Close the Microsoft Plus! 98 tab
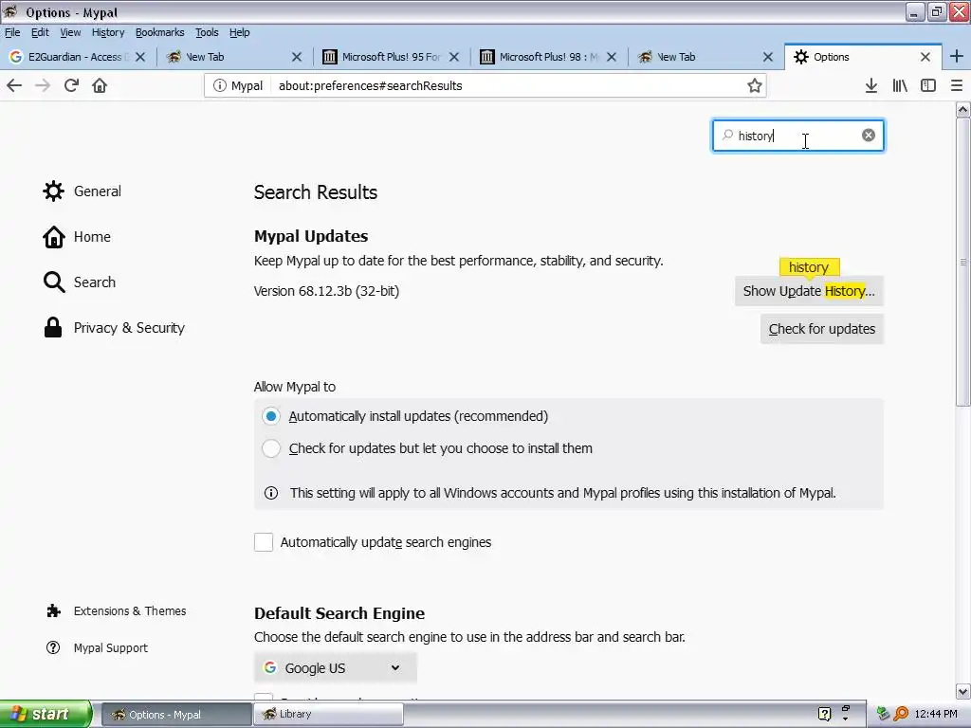 point(612,57)
